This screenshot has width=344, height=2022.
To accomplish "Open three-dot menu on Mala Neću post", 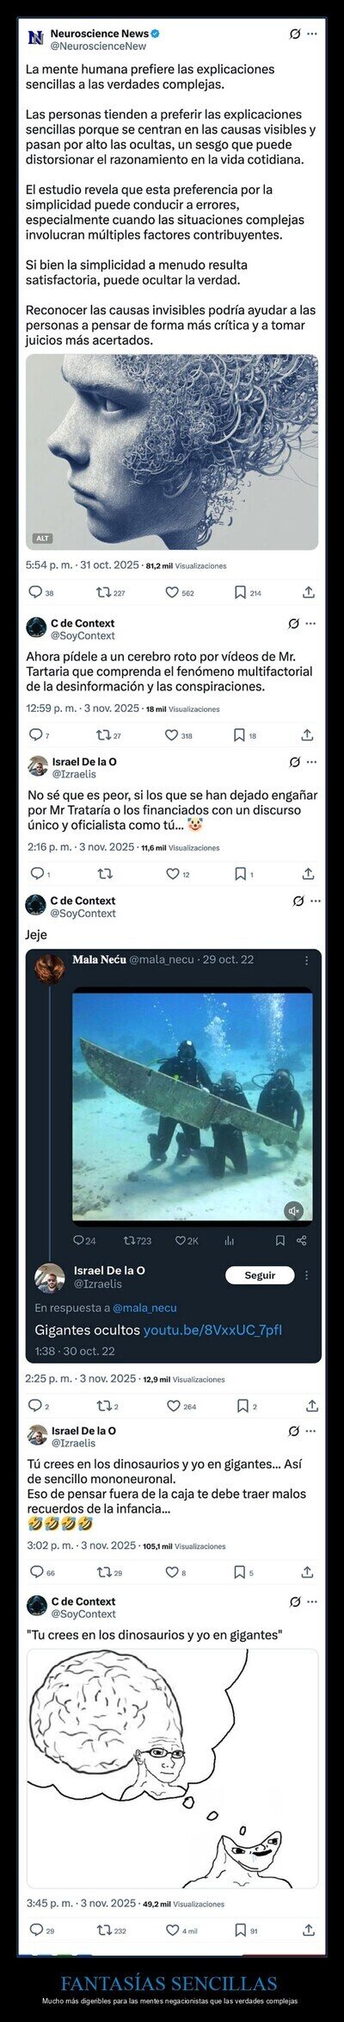I will tap(307, 959).
